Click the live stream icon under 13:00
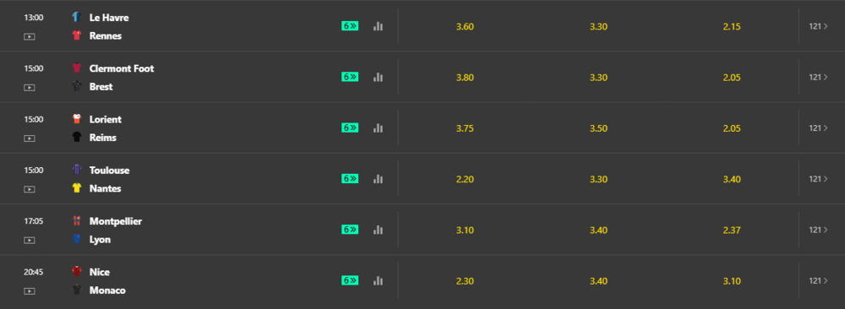This screenshot has width=845, height=309. (x=29, y=36)
